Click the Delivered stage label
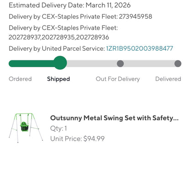The image size is (190, 170). pos(168,79)
